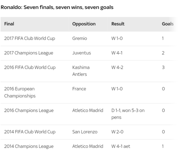Click the 'Final' column header
This screenshot has width=181, height=163.
tap(9, 24)
